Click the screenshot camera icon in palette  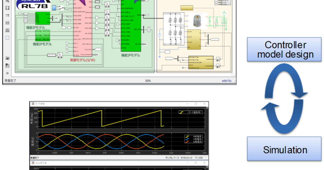coord(7,58)
